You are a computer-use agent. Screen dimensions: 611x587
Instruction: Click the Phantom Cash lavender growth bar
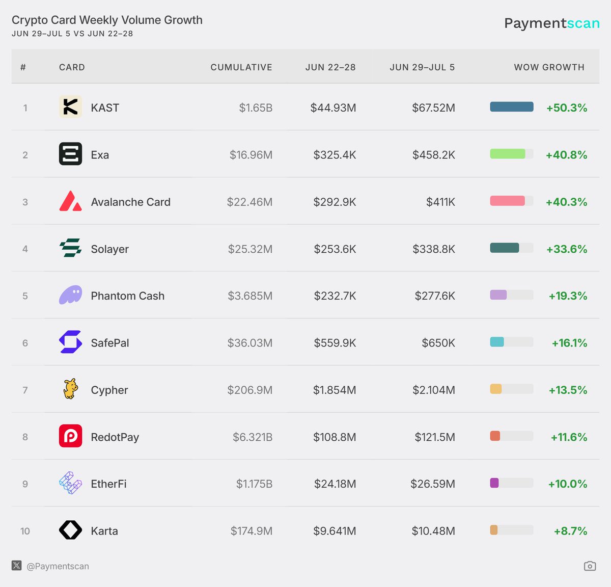coord(498,295)
